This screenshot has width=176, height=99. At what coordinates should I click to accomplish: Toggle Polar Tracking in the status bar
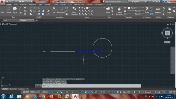[67, 92]
